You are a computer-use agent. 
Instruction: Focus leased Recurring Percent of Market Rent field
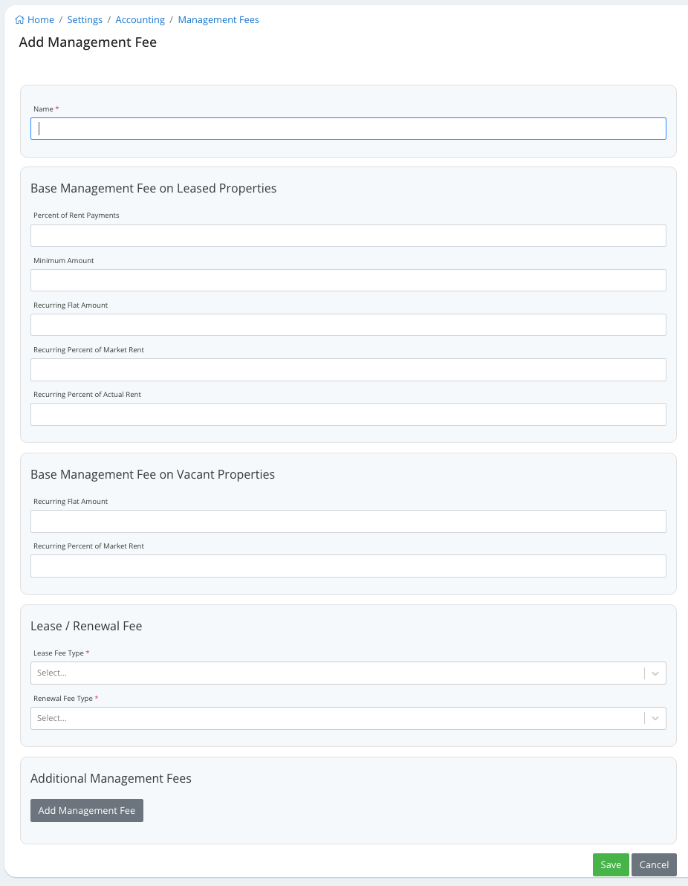348,369
